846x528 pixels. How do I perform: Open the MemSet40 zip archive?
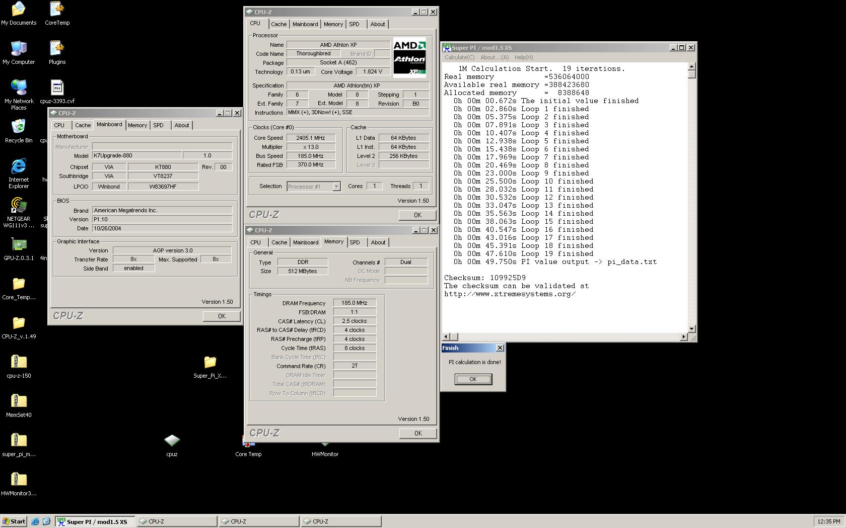(x=19, y=405)
